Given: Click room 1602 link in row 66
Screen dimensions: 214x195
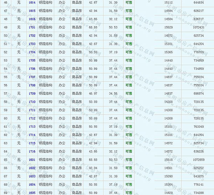Looking at the screenshot, I should click(x=32, y=168).
